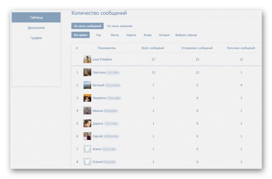Click Светлана's avatar picture

pyautogui.click(x=87, y=72)
